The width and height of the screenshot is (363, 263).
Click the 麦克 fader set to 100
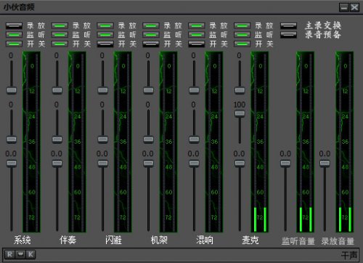coord(240,113)
